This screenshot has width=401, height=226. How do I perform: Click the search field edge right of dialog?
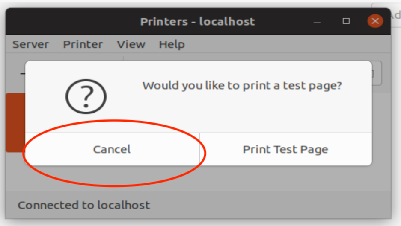point(377,73)
